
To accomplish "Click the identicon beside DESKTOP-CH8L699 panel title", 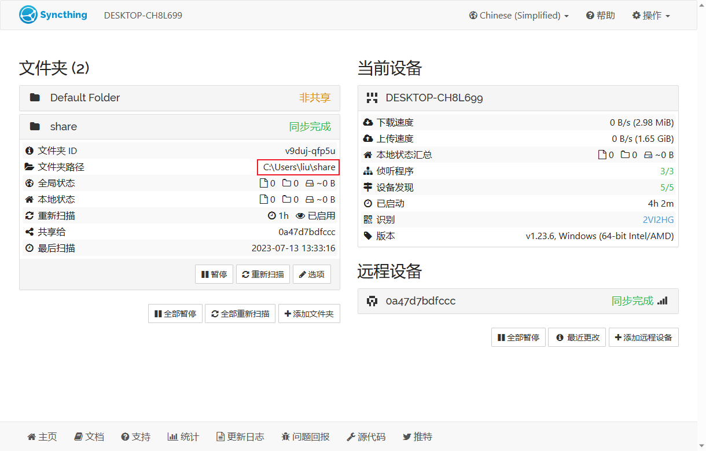I will (x=372, y=98).
